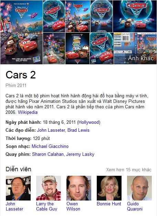
Task: Open Jeremy Lasky cinematographer link
Action: coord(80,154)
